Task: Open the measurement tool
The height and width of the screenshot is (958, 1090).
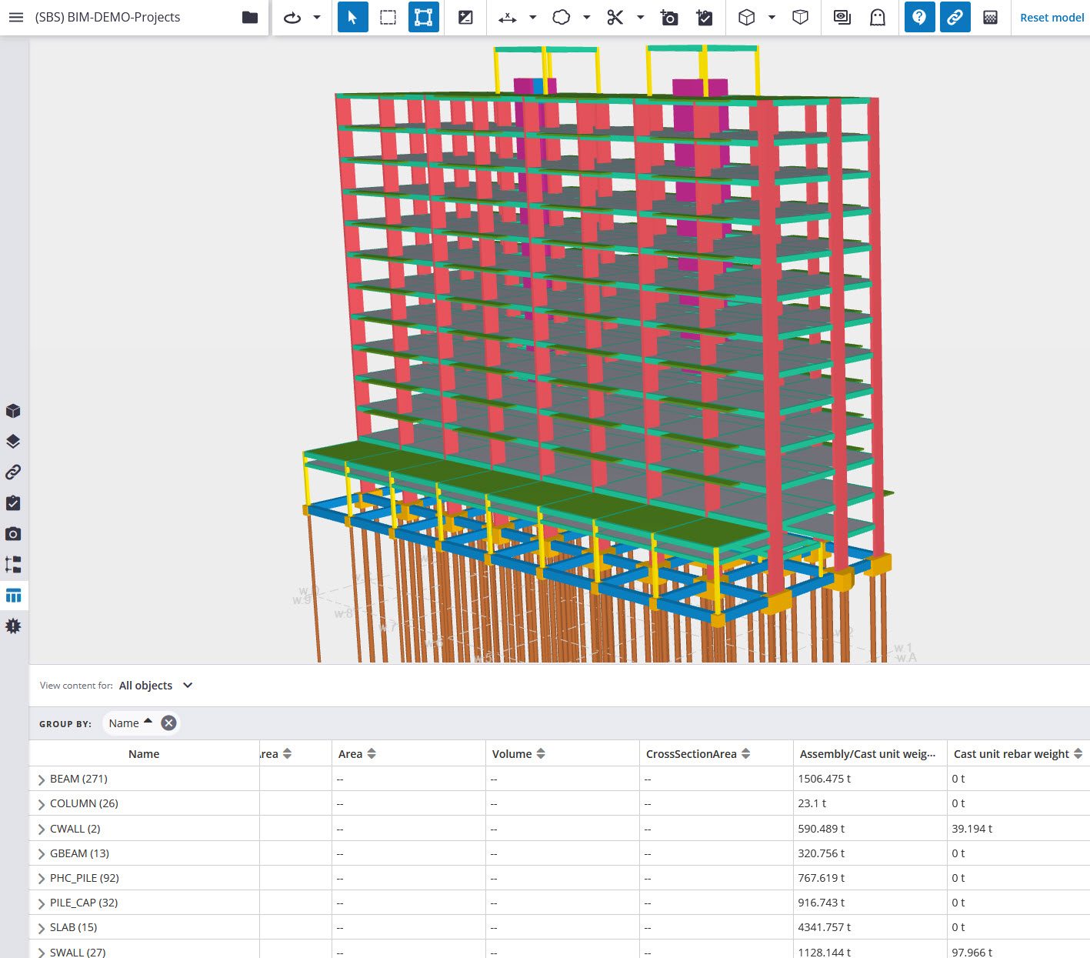Action: (508, 17)
